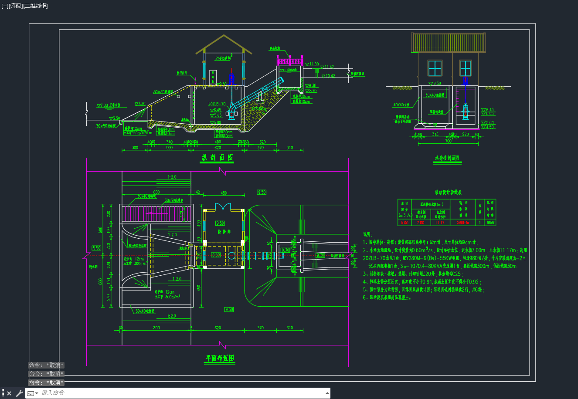Screen dimensions: 578x399
Task: Open the recent commands icon in command line
Action: [33, 393]
